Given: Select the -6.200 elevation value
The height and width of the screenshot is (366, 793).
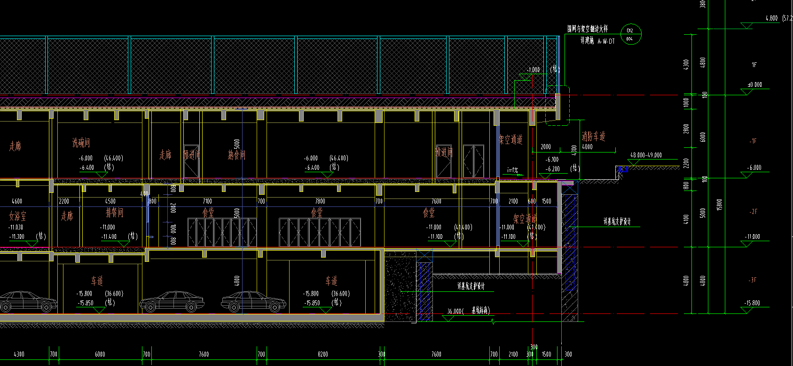Looking at the screenshot, I should [552, 169].
